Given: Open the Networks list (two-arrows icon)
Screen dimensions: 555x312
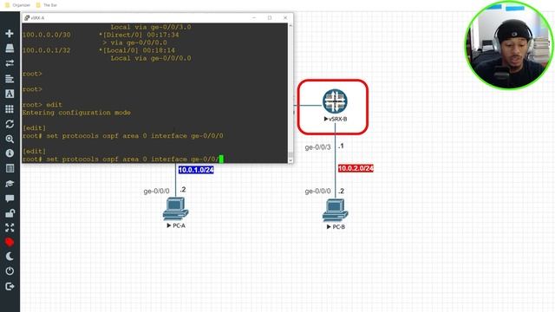Looking at the screenshot, I should pos(10,63).
